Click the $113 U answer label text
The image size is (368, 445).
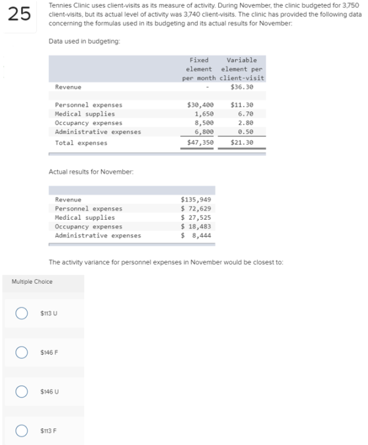pos(49,313)
